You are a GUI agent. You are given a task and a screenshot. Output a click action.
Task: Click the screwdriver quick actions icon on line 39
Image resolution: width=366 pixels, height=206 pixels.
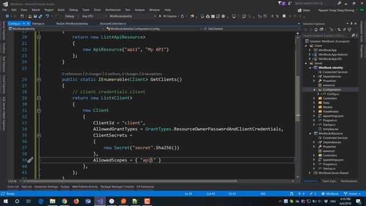[x=30, y=160]
